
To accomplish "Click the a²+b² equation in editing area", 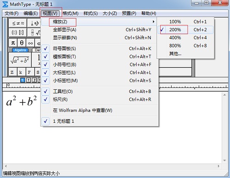I will coord(22,101).
